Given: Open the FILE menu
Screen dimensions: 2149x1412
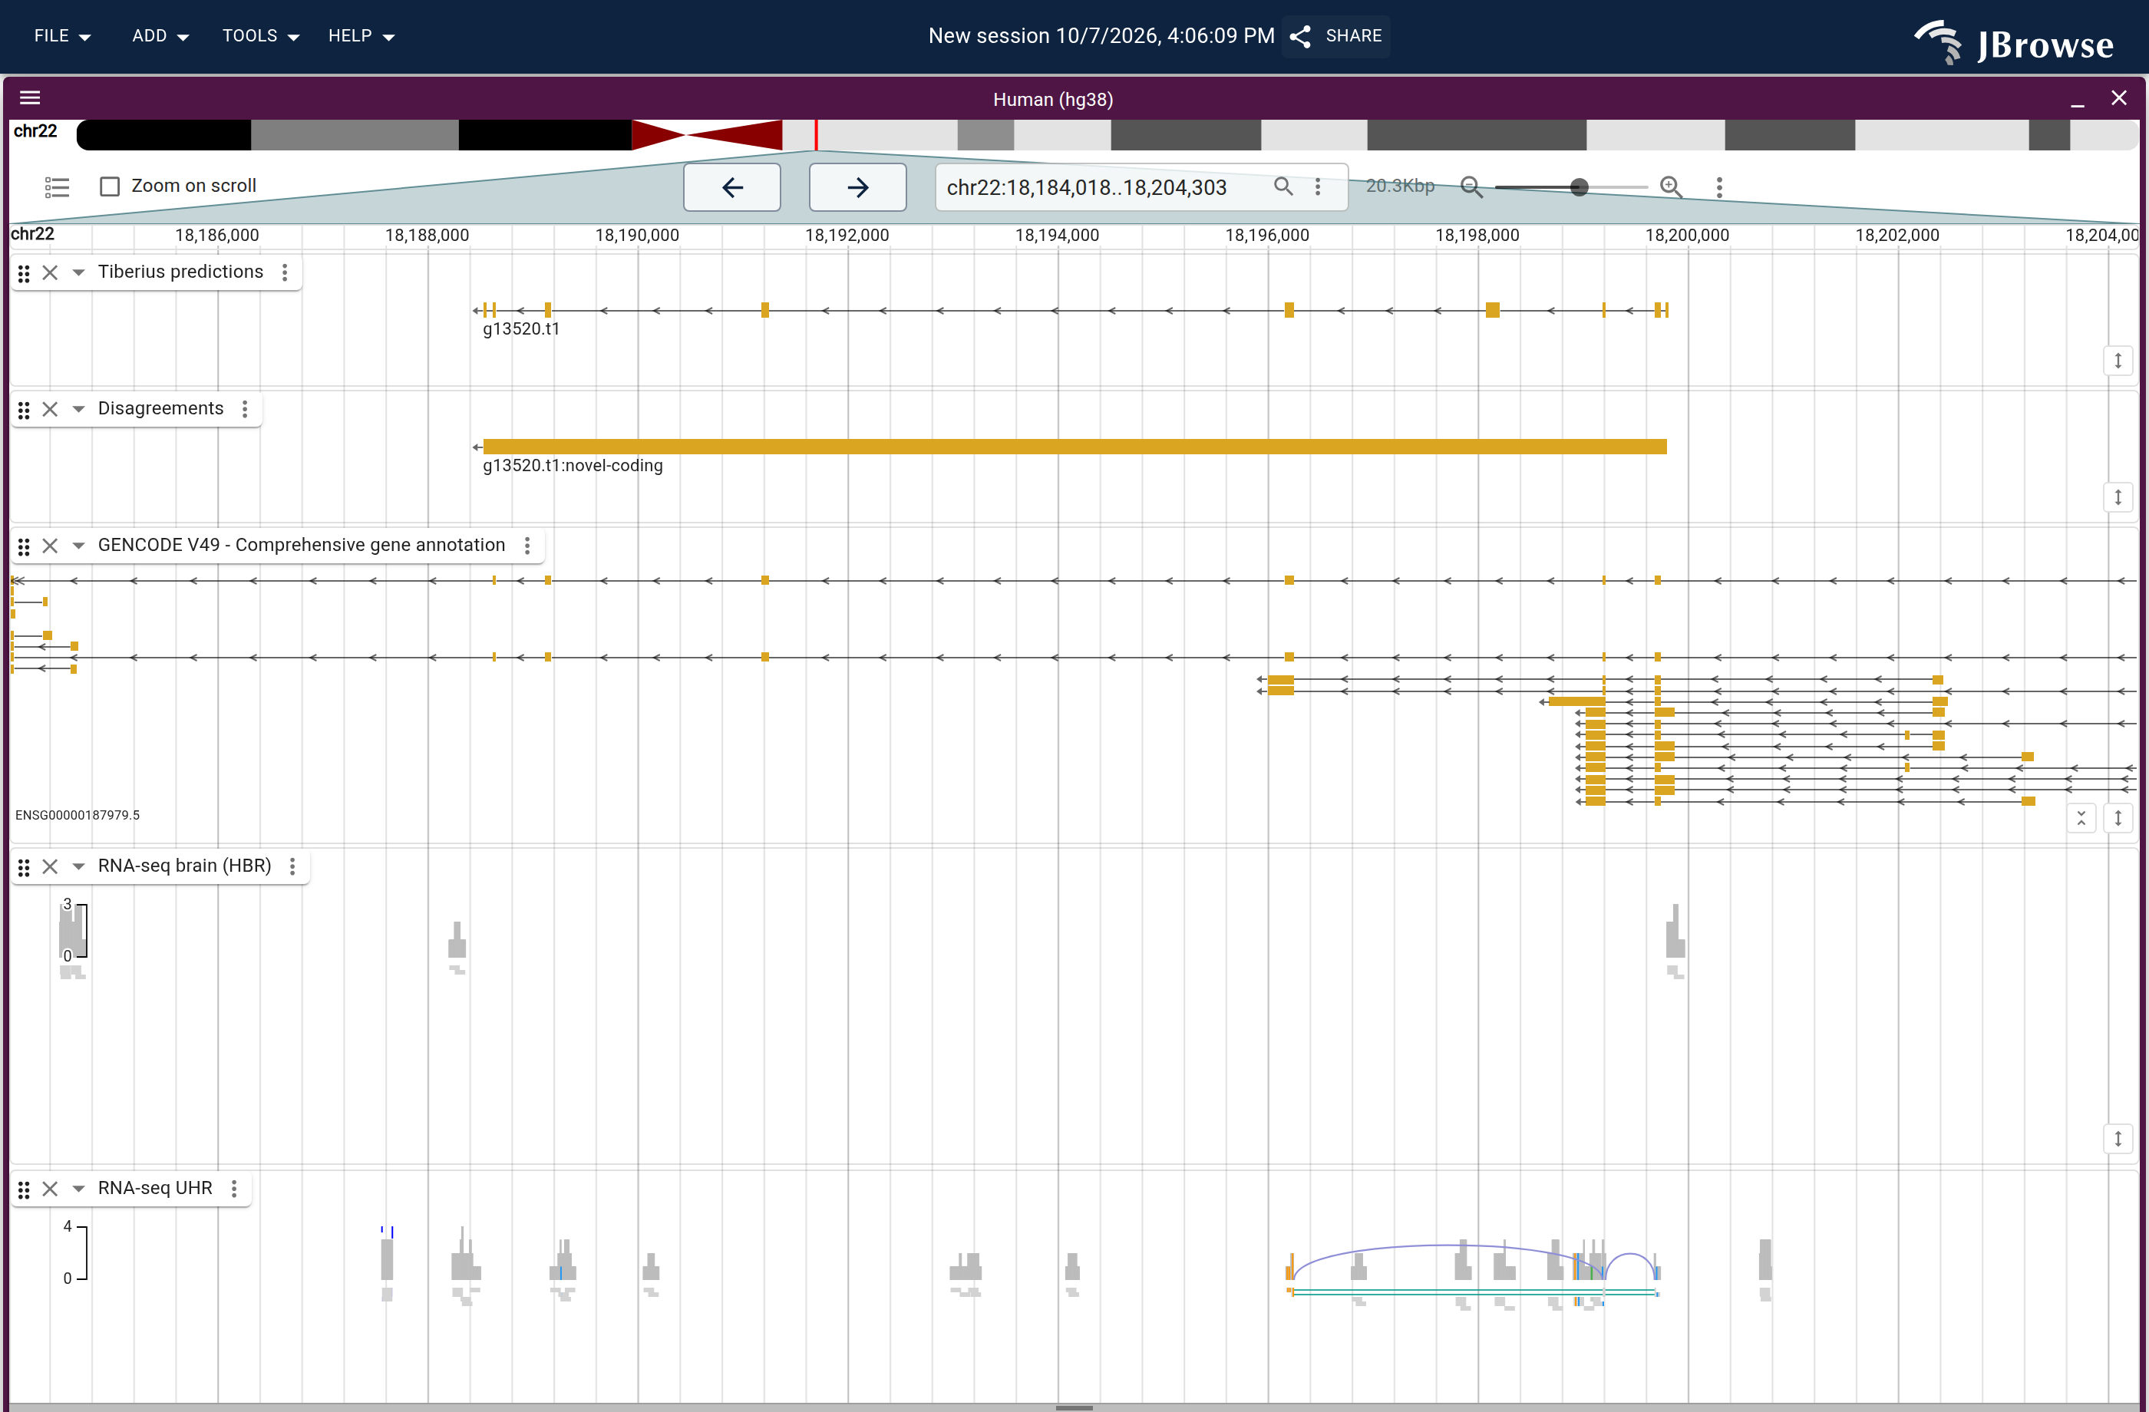Looking at the screenshot, I should click(62, 36).
